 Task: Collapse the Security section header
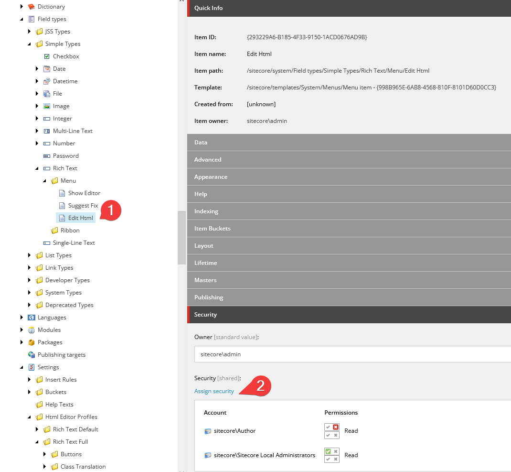pyautogui.click(x=349, y=315)
